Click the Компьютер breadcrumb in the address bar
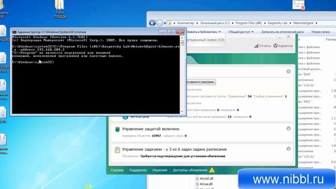This screenshot has height=189, width=336. [185, 23]
